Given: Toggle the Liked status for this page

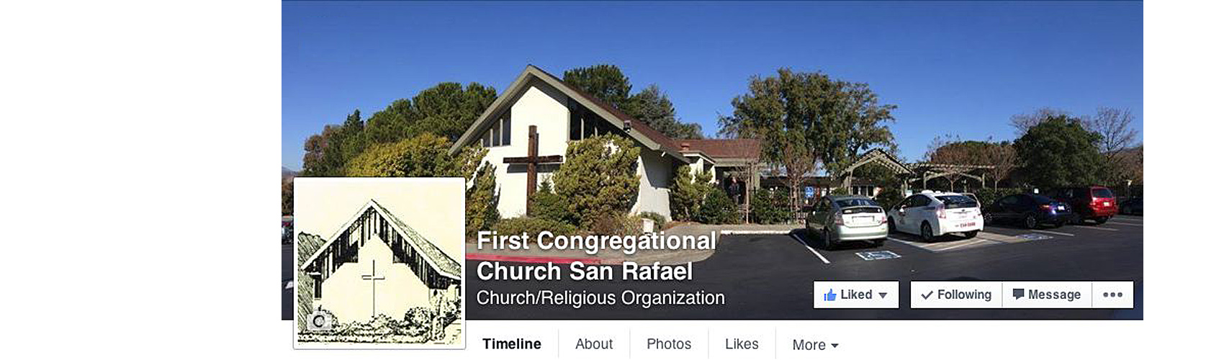Looking at the screenshot, I should (856, 294).
